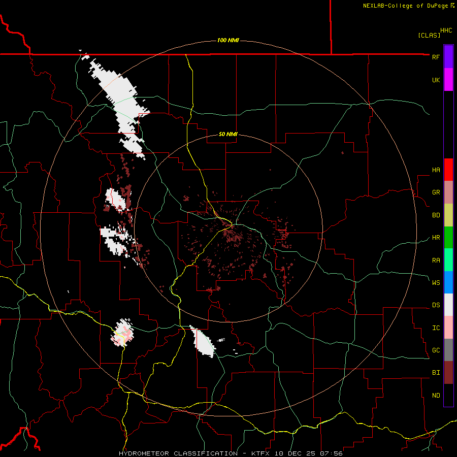Click the HR legend label
457x457 pixels.
coord(436,238)
